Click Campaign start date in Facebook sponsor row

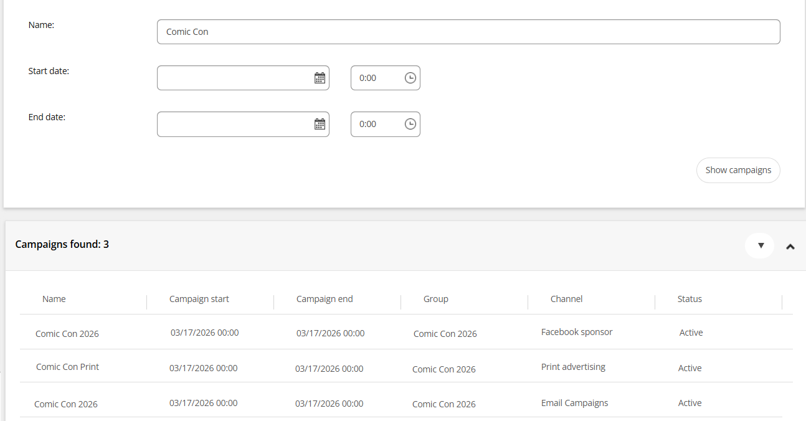[205, 333]
